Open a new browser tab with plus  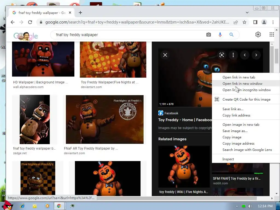(80, 13)
